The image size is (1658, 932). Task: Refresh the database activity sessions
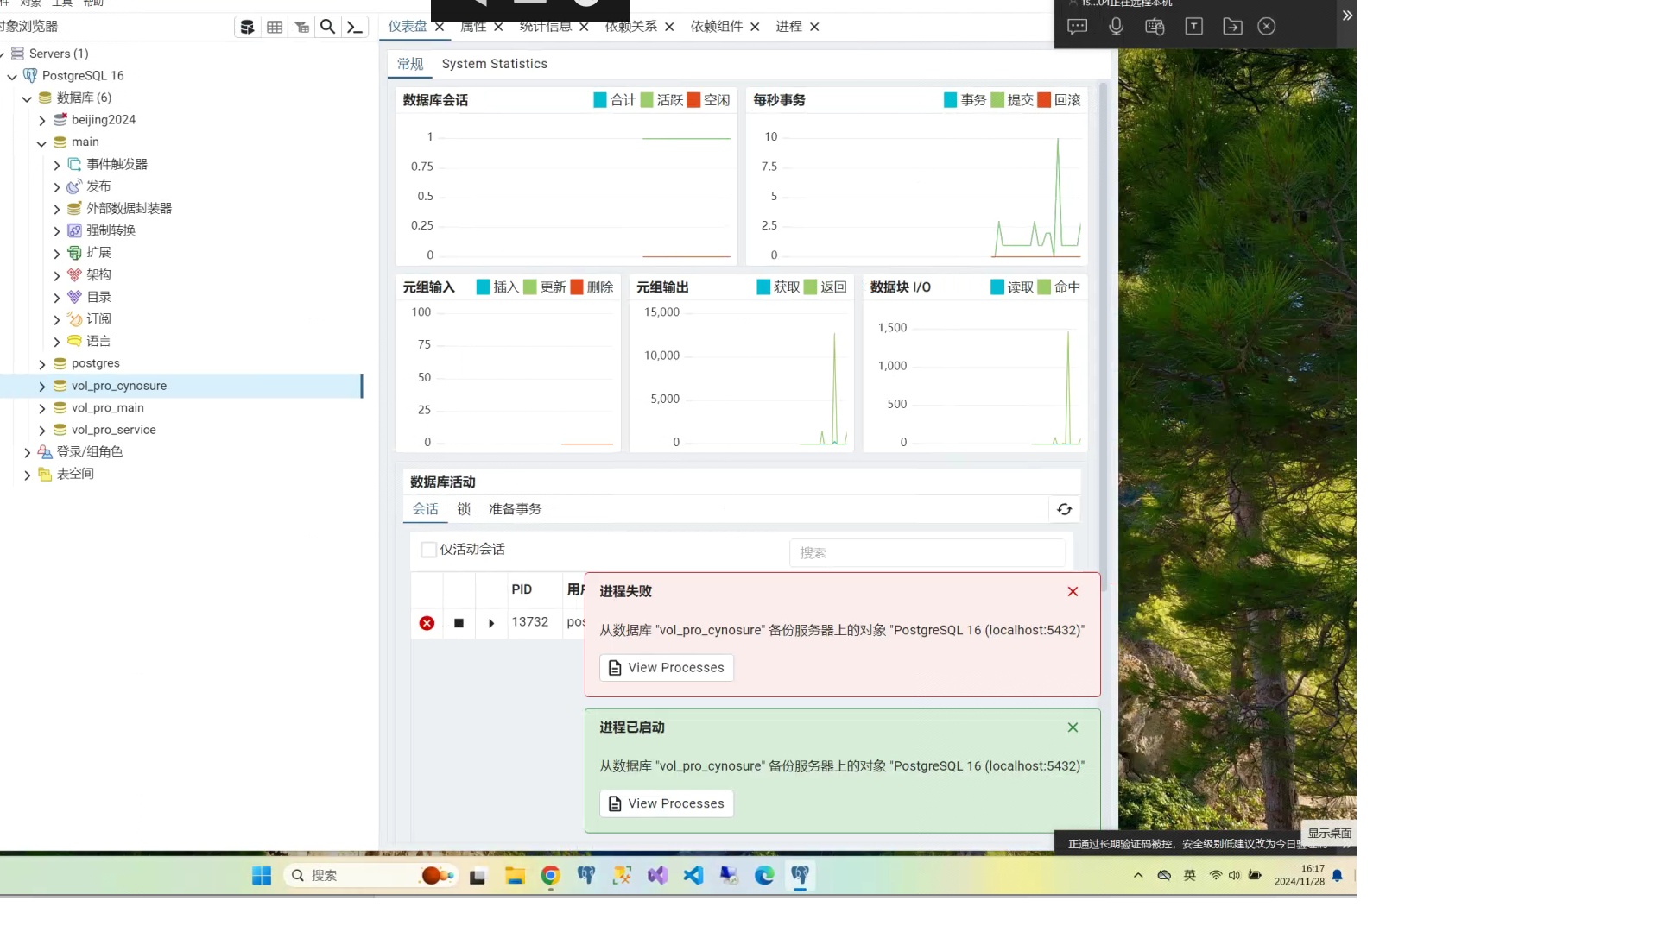pos(1064,509)
